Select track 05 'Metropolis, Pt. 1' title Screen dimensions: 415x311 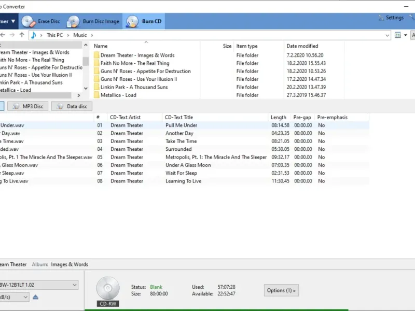click(x=216, y=157)
